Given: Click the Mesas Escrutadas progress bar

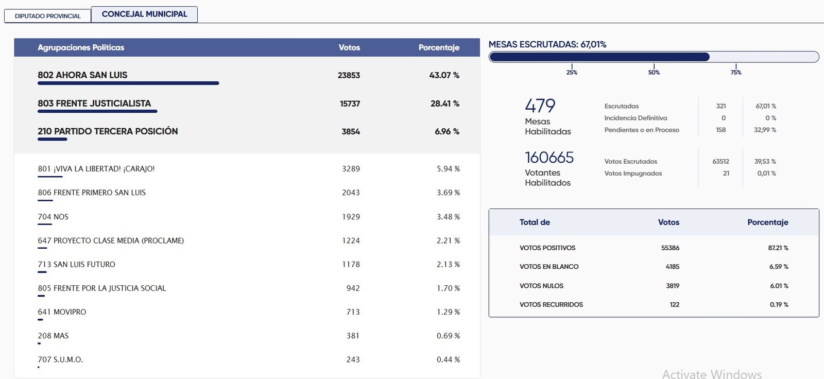Looking at the screenshot, I should [x=654, y=57].
